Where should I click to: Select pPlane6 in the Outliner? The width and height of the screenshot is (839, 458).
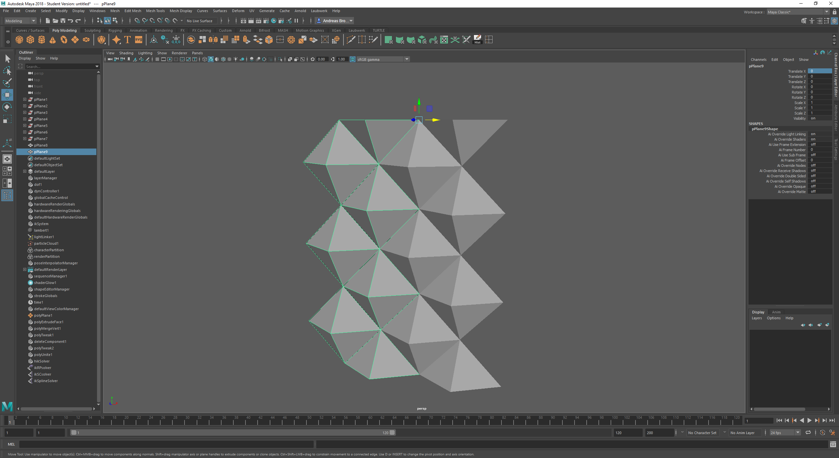click(41, 132)
